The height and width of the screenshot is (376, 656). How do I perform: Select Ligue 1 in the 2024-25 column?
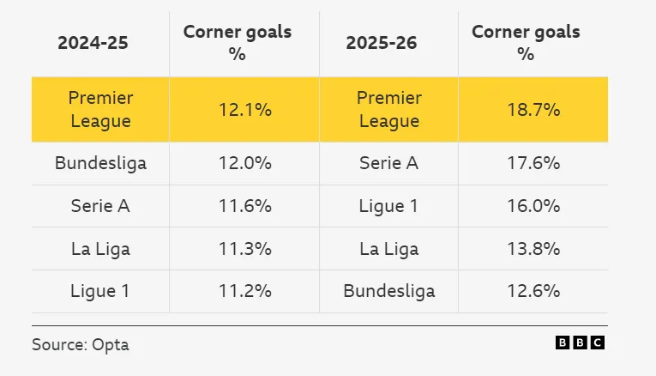coord(100,291)
